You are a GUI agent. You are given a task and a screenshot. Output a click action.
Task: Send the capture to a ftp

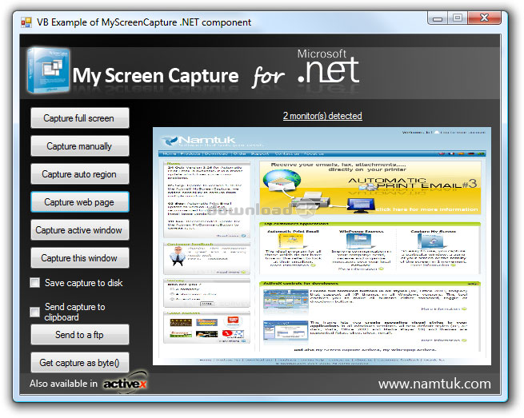(x=79, y=335)
